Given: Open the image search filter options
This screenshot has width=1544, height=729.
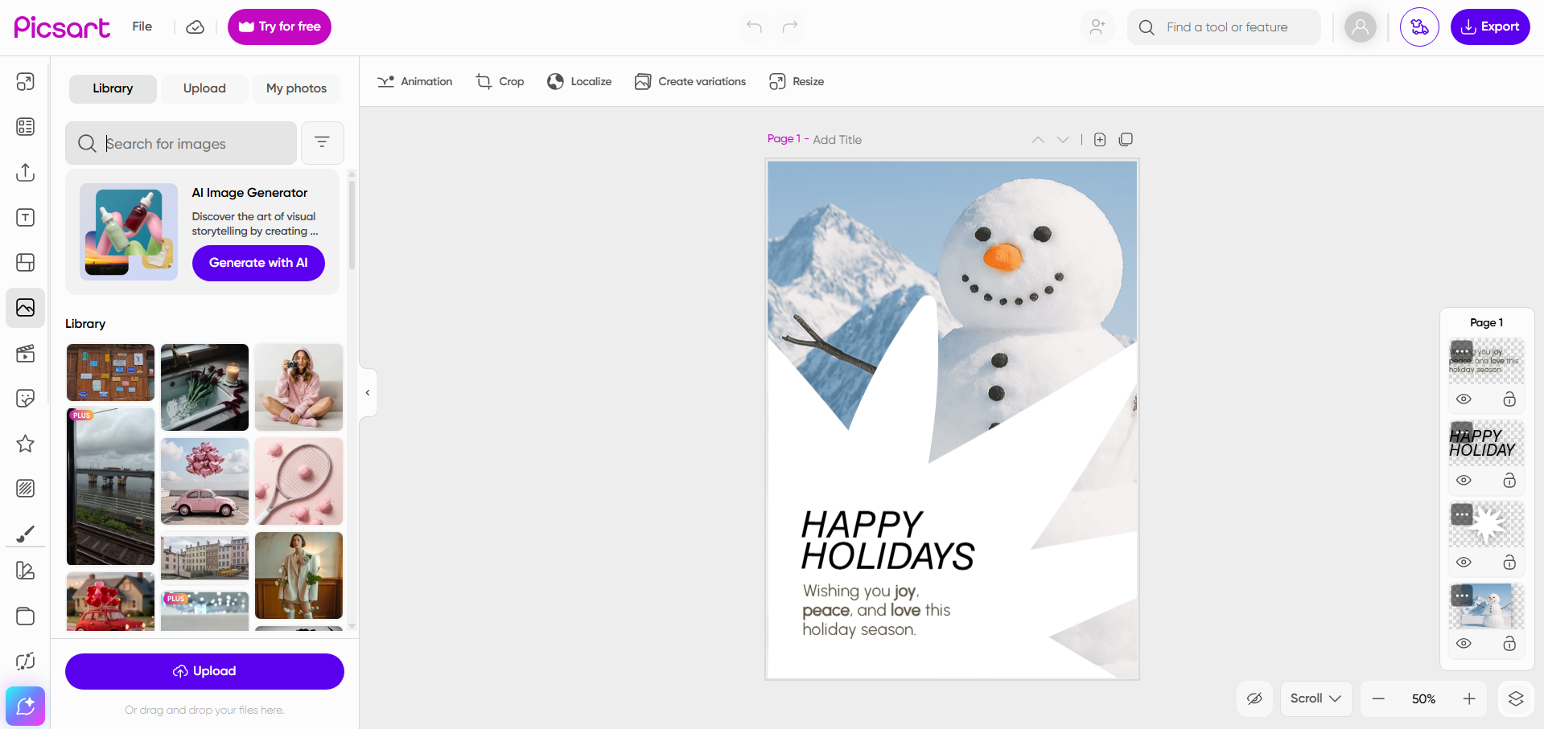Looking at the screenshot, I should pos(322,143).
